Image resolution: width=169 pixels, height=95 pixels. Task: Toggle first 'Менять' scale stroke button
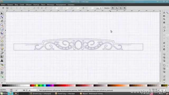point(112,8)
